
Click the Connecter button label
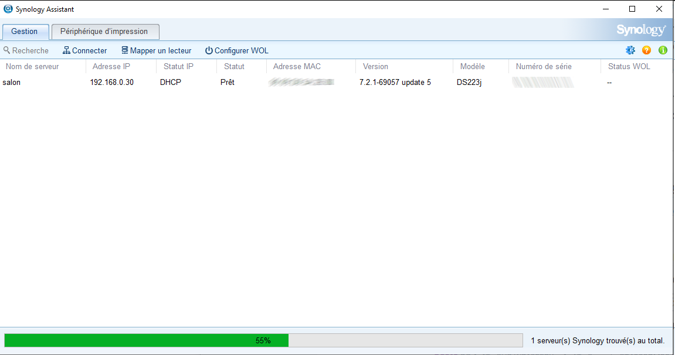pyautogui.click(x=90, y=50)
